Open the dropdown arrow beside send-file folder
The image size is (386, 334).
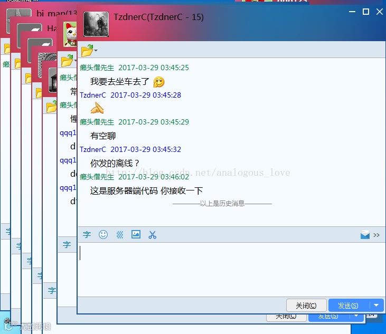pos(96,51)
